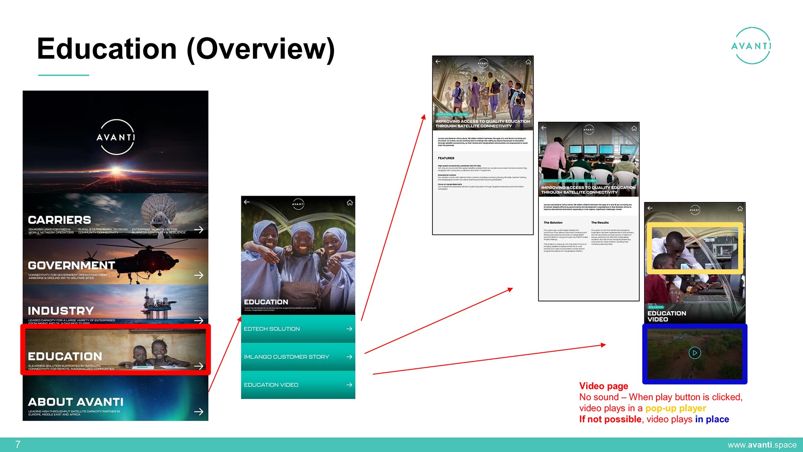Viewport: 803px width, 452px height.
Task: Select the Education Video menu item
Action: click(x=298, y=385)
